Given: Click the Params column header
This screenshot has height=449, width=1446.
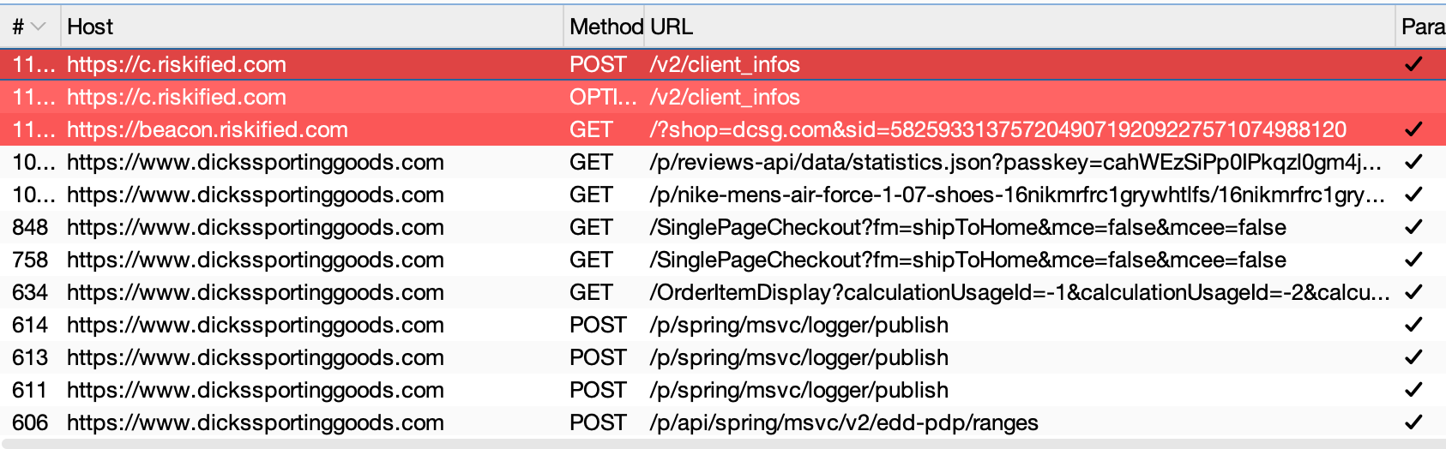Looking at the screenshot, I should tap(1423, 27).
